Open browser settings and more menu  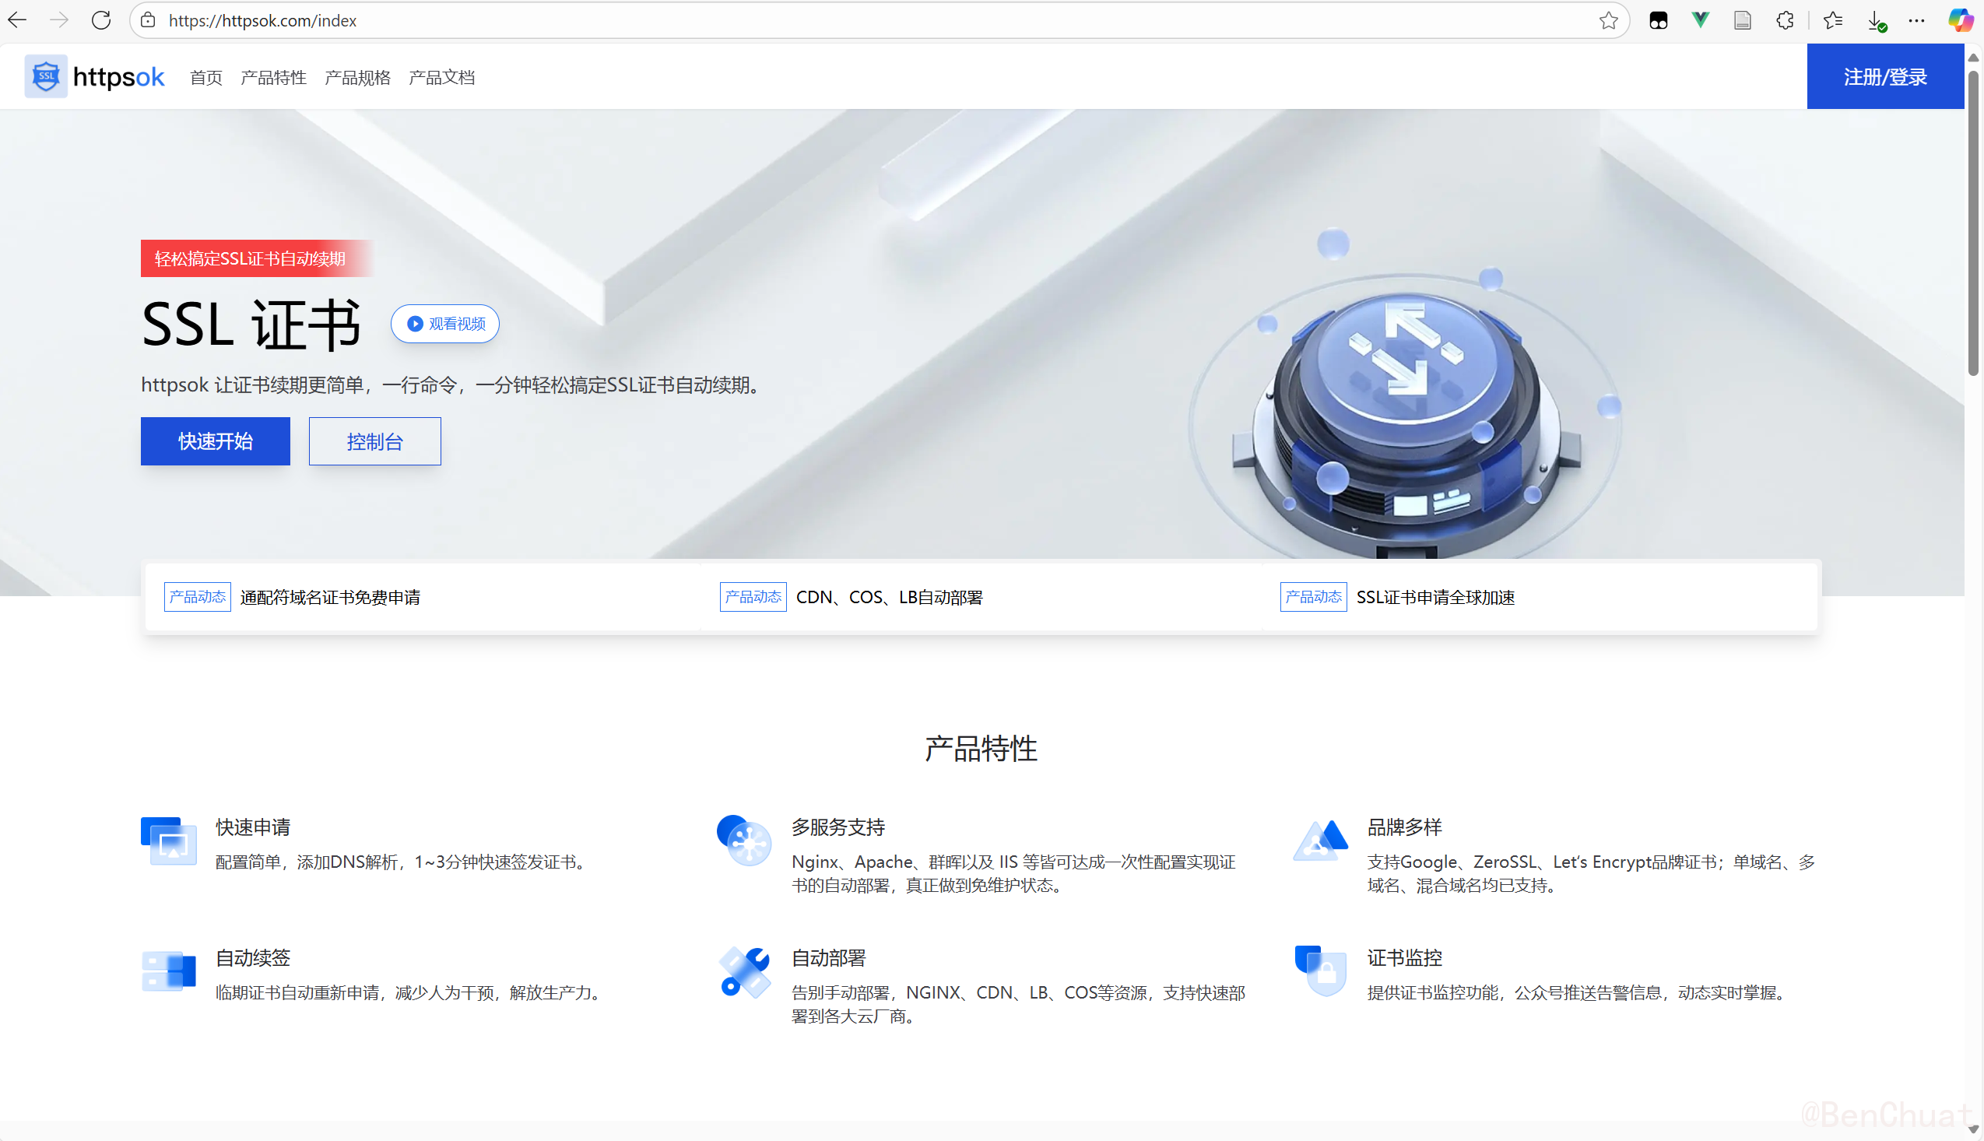pyautogui.click(x=1916, y=20)
